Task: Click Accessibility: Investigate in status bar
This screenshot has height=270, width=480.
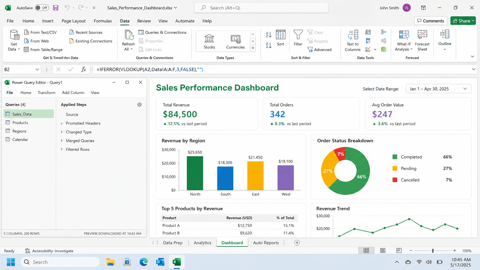Action: point(49,251)
